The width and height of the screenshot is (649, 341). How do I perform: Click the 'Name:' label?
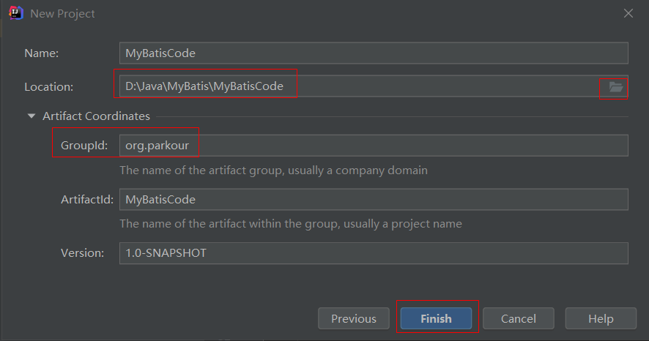click(42, 53)
